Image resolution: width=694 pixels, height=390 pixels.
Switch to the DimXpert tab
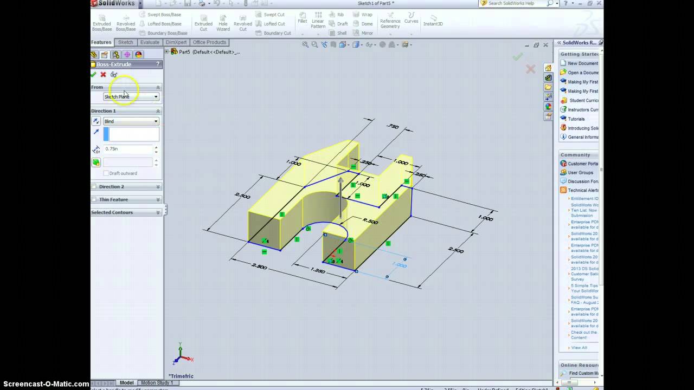tap(176, 42)
